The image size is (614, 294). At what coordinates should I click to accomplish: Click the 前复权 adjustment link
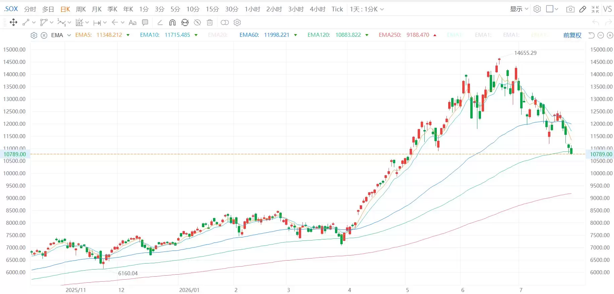pyautogui.click(x=572, y=35)
